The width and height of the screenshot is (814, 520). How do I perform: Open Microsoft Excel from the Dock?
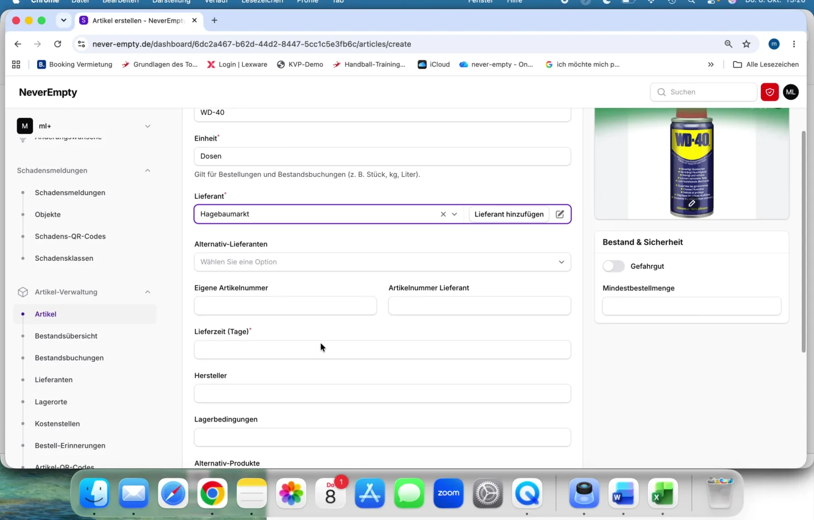tap(663, 493)
